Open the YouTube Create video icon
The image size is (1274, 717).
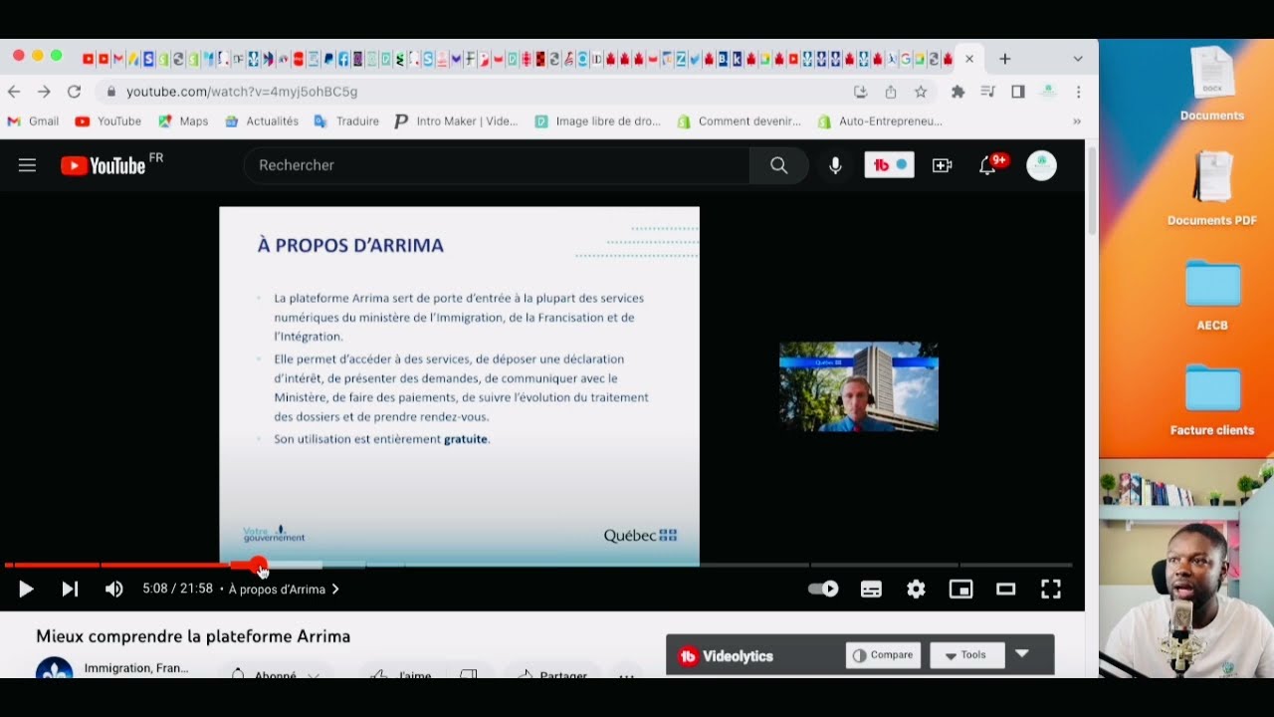coord(942,165)
